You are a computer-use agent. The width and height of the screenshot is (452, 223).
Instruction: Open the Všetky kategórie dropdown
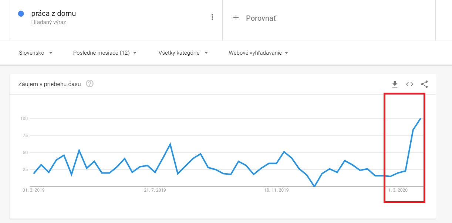[x=183, y=53]
